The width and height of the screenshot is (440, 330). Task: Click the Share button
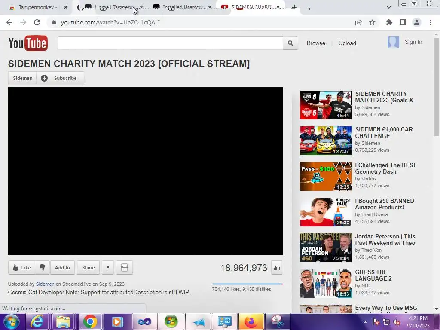88,267
